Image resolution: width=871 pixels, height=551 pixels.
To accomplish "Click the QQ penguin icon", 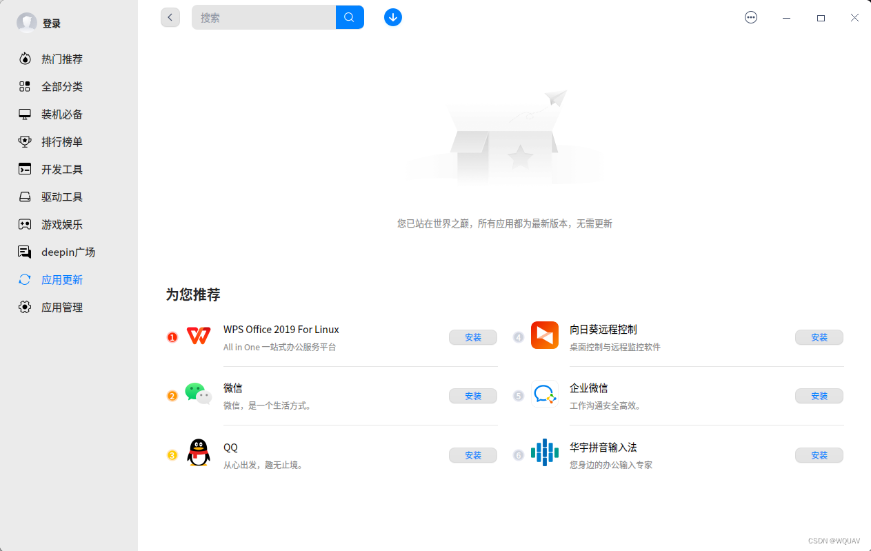I will click(x=199, y=453).
